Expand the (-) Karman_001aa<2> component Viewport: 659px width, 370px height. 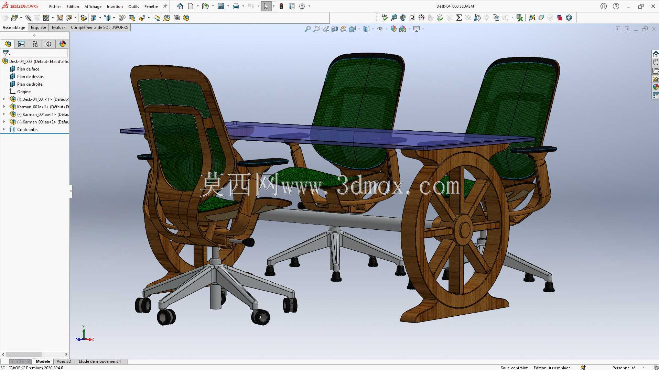pos(4,122)
